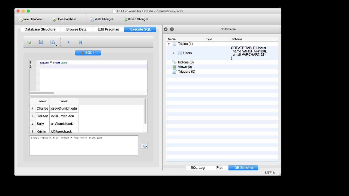The image size is (349, 196).
Task: Click the Name column header in schema
Action: tap(185, 39)
